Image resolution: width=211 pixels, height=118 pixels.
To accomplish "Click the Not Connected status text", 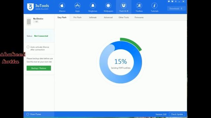I will pyautogui.click(x=41, y=36).
